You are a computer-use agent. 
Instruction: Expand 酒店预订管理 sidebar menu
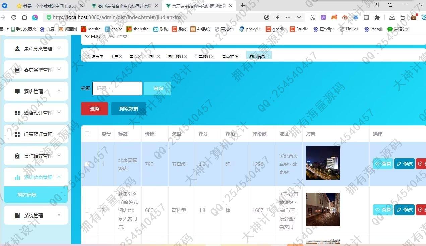36,113
